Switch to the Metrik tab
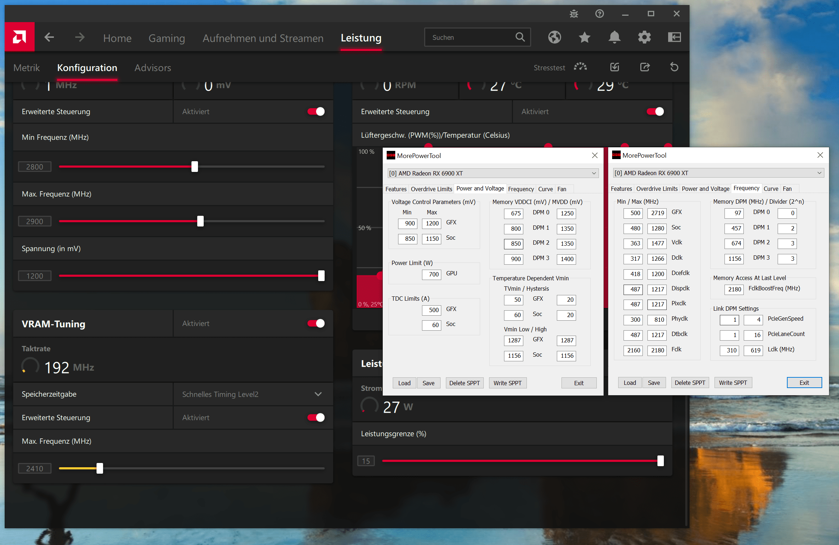The image size is (839, 545). pyautogui.click(x=26, y=68)
